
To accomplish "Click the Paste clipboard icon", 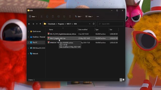I will (53, 16).
